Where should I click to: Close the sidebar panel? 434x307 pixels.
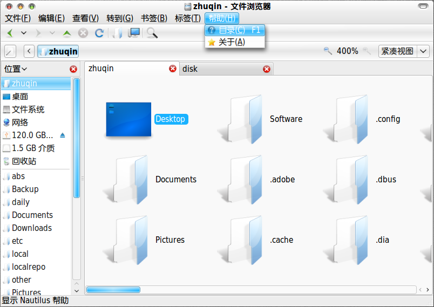pyautogui.click(x=73, y=69)
